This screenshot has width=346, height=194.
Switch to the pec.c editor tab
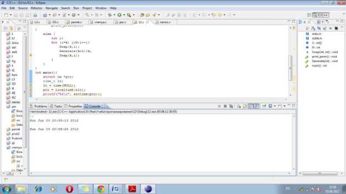pos(122,22)
